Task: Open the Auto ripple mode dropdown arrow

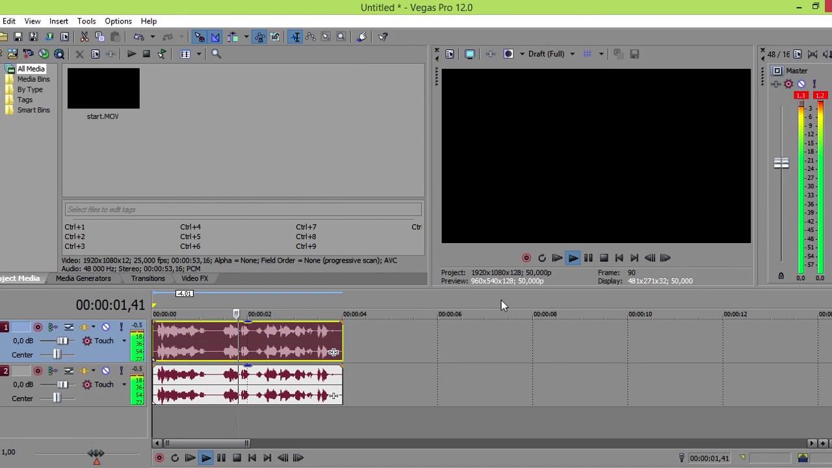Action: pyautogui.click(x=246, y=37)
